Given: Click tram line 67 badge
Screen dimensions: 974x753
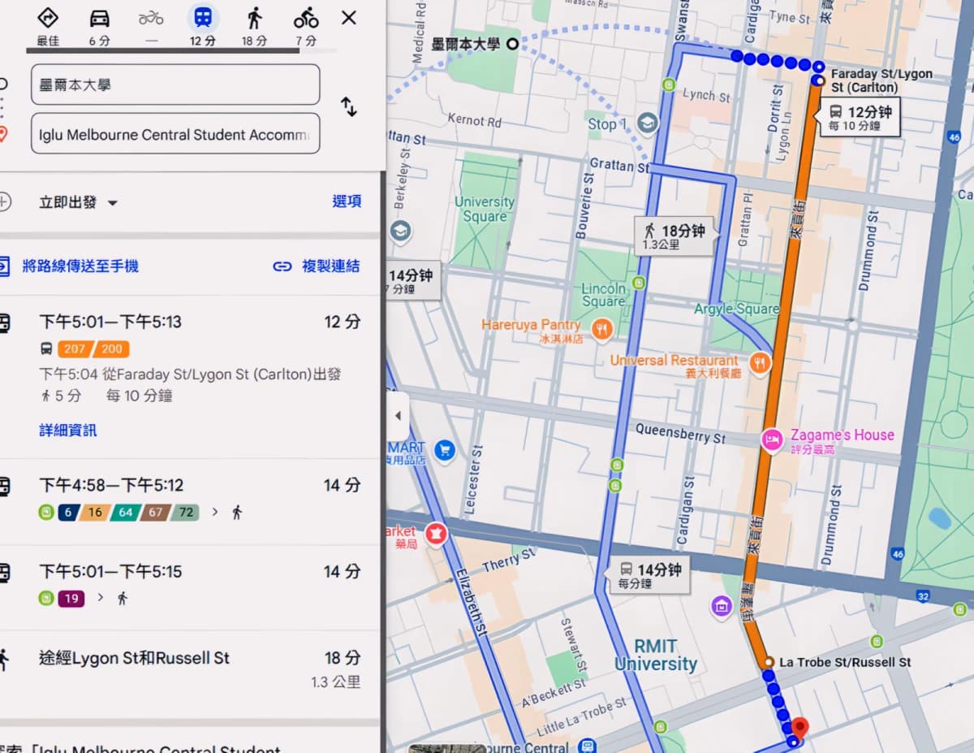Looking at the screenshot, I should pos(155,513).
